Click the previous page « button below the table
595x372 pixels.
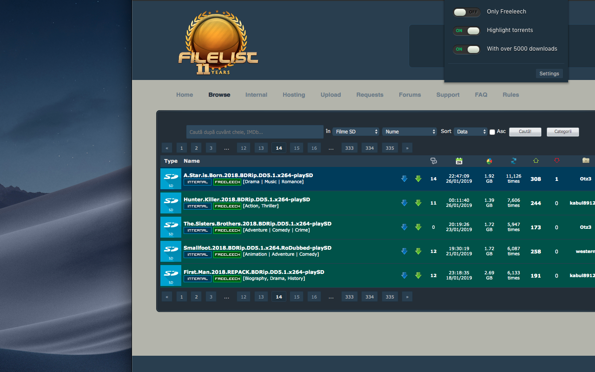click(x=167, y=297)
